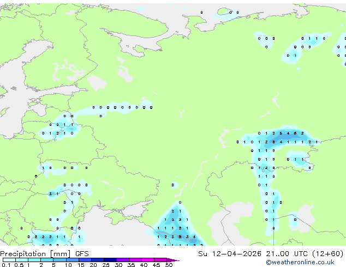Viewport: 346px width, 267px height.
Task: Pick the lightest 0.1–0.5 mm legend swatch
Action: point(9,260)
